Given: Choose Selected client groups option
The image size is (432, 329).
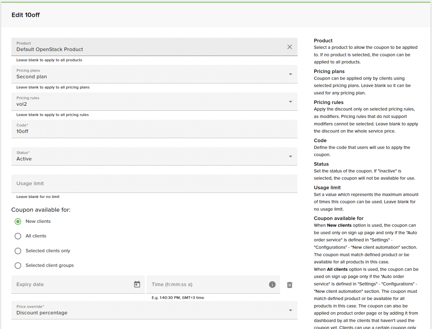Looking at the screenshot, I should (18, 265).
